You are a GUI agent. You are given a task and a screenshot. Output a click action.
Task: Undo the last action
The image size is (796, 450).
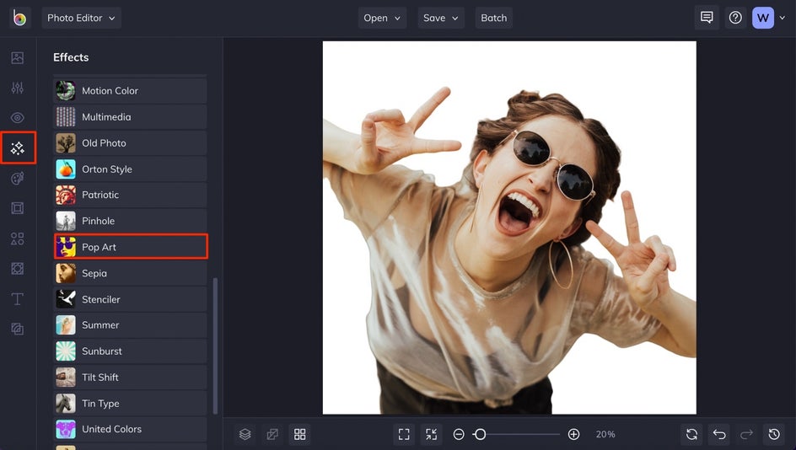[719, 434]
